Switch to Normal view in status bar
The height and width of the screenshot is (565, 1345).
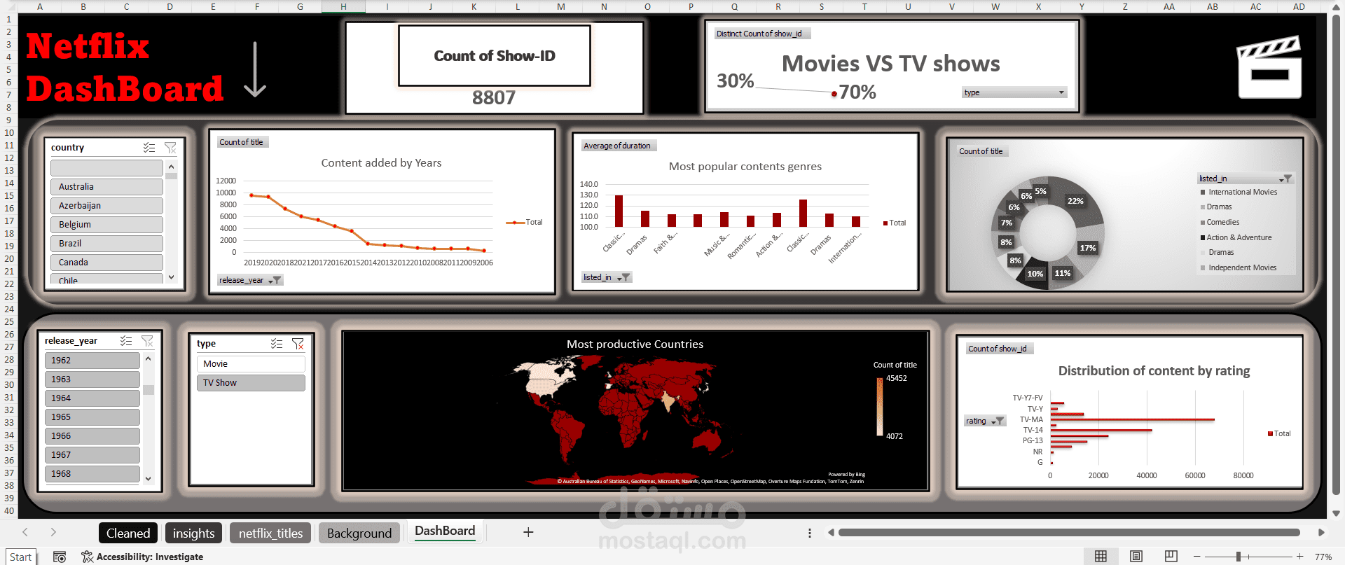tap(1101, 557)
